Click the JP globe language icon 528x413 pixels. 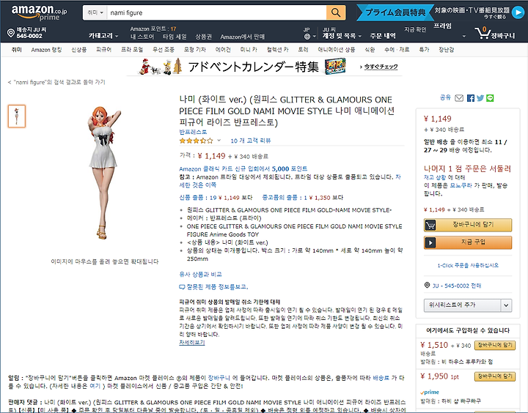[x=307, y=37]
